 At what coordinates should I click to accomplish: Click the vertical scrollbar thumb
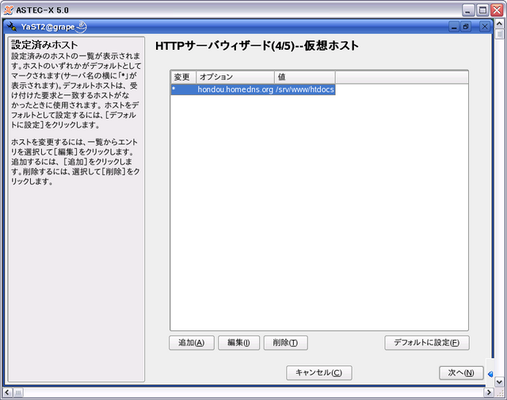point(499,35)
